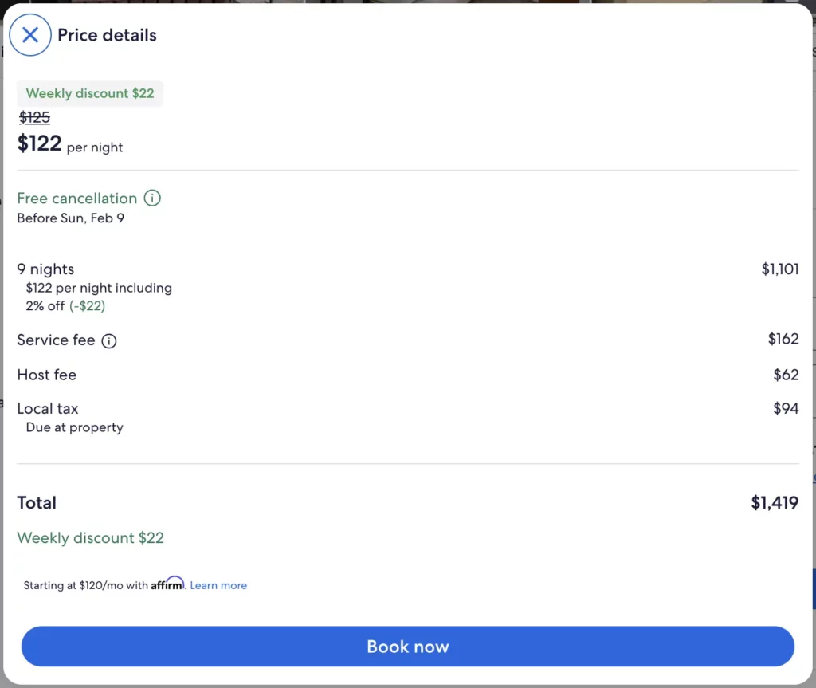
Task: Select the green Free cancellation text
Action: 77,198
